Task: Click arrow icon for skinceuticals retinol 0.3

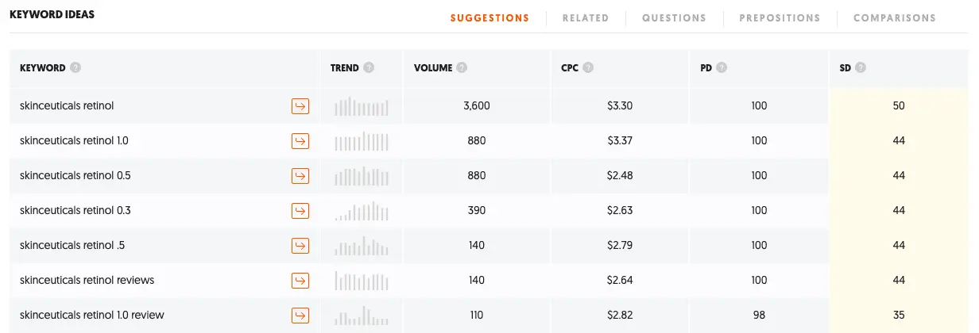Action: tap(300, 211)
